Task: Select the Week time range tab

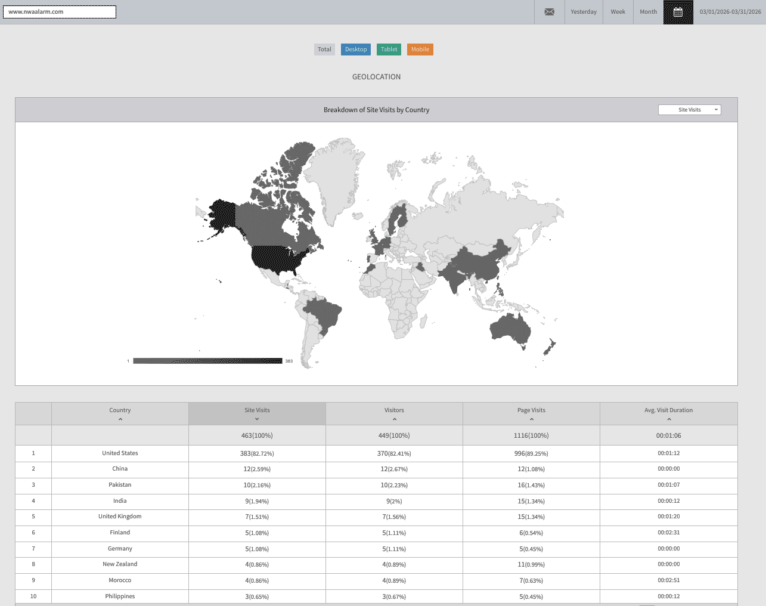Action: 618,12
